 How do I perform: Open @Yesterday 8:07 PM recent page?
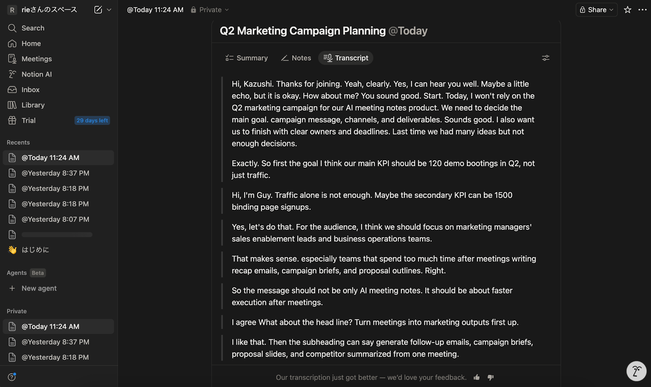(x=55, y=220)
